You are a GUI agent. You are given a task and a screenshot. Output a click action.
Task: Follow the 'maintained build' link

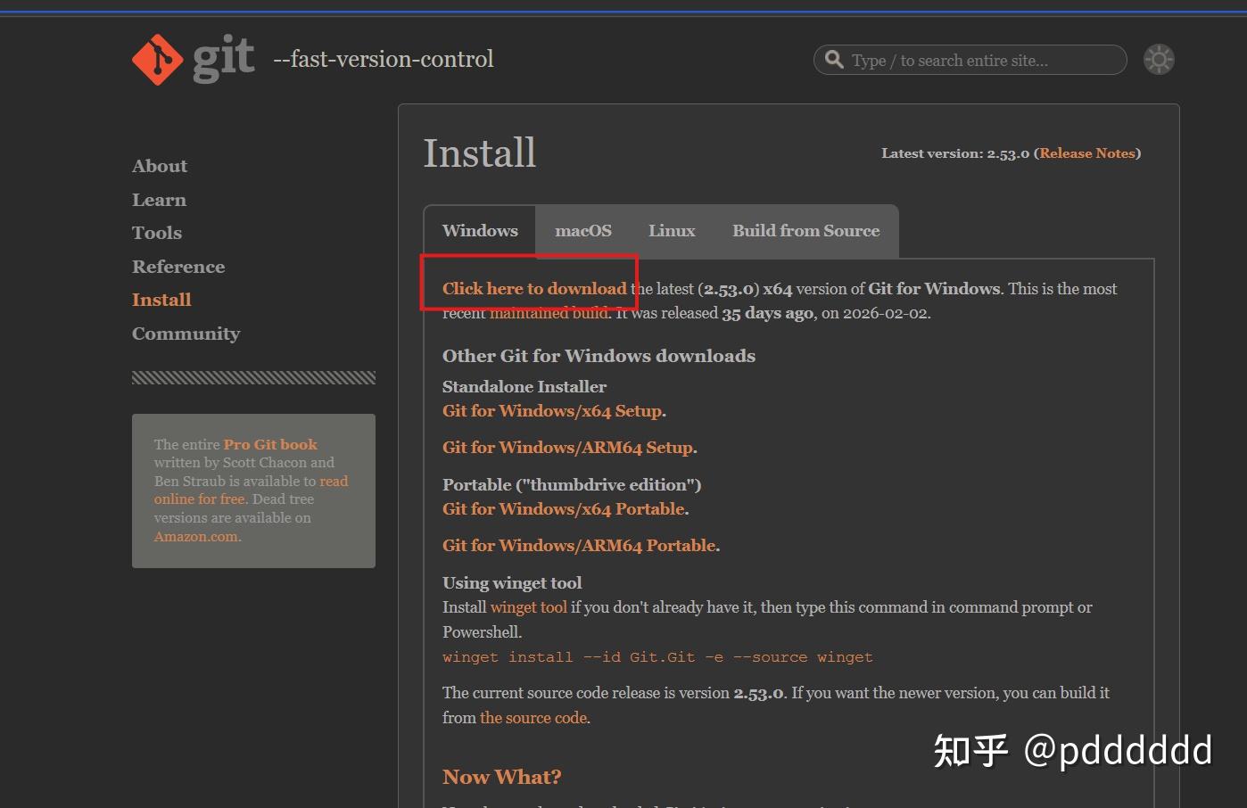click(549, 313)
